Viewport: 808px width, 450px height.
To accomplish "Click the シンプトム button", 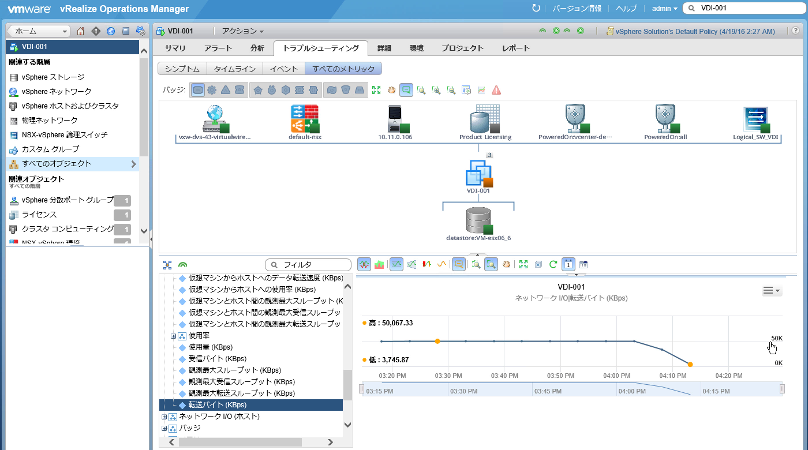I will (x=182, y=69).
